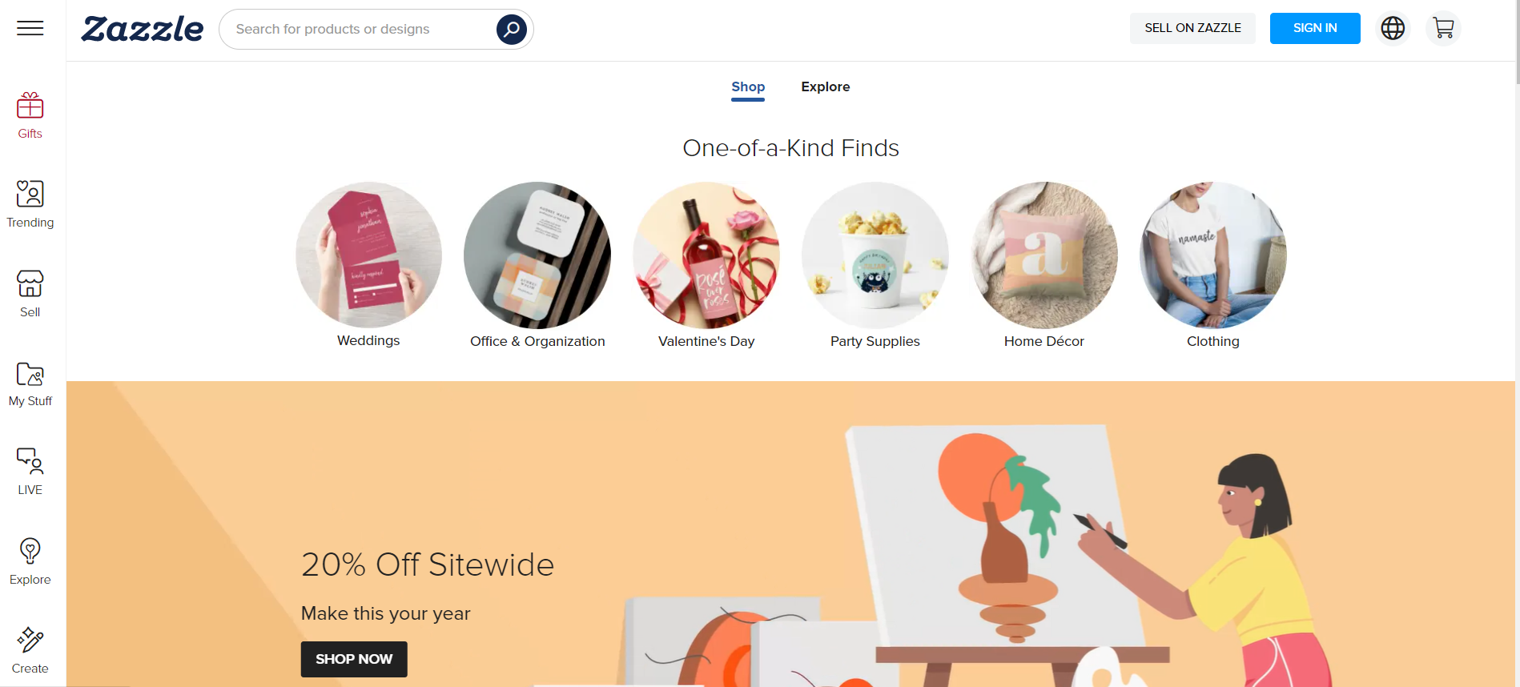The width and height of the screenshot is (1520, 687).
Task: Open the Trending sidebar icon
Action: (x=30, y=194)
